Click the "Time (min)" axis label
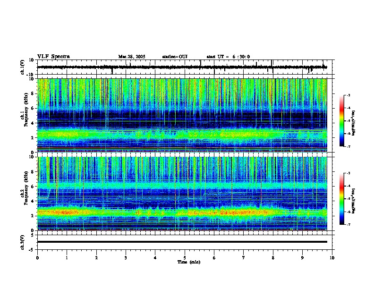Image resolution: width=374 pixels, height=289 pixels. [189, 262]
